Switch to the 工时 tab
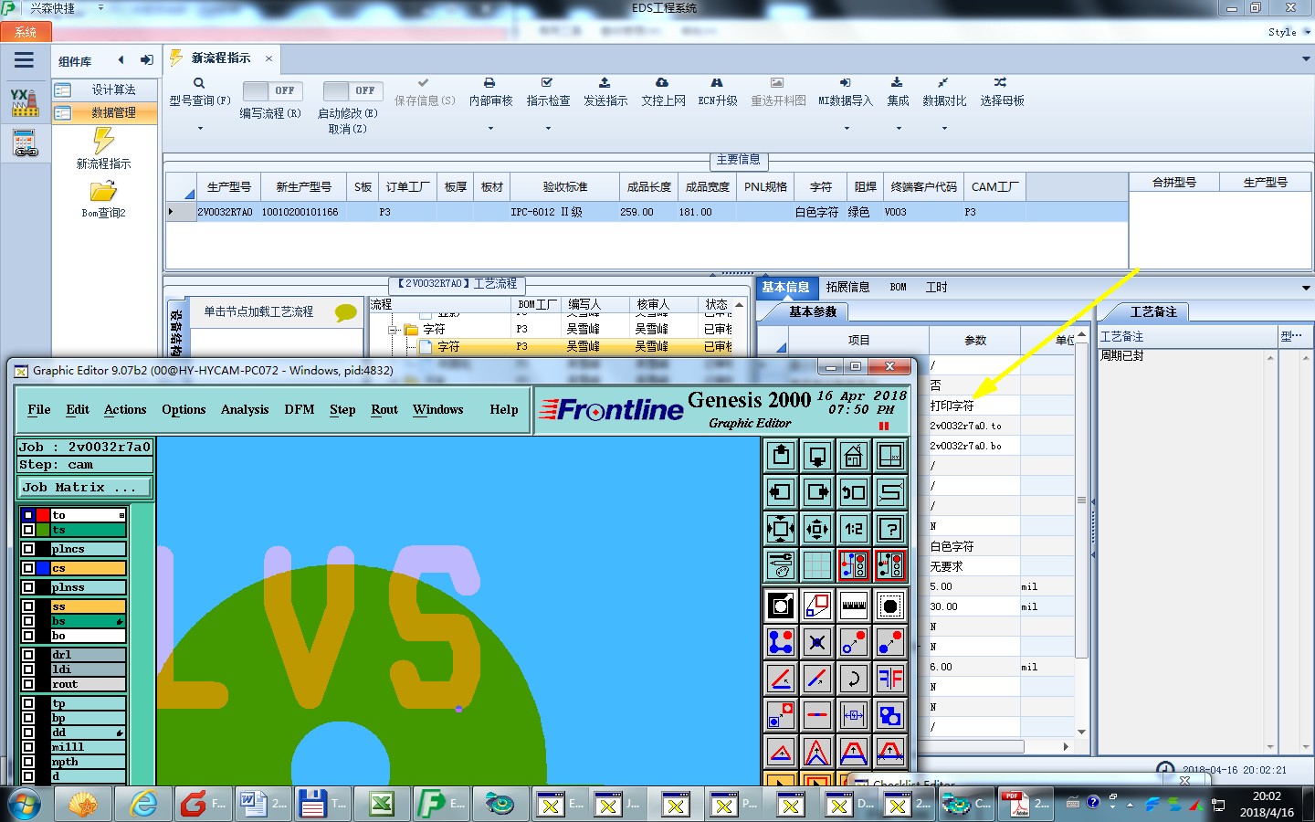 tap(936, 287)
